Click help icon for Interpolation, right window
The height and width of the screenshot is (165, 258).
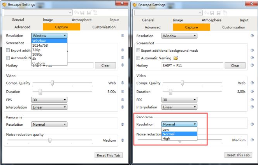coord(252,107)
